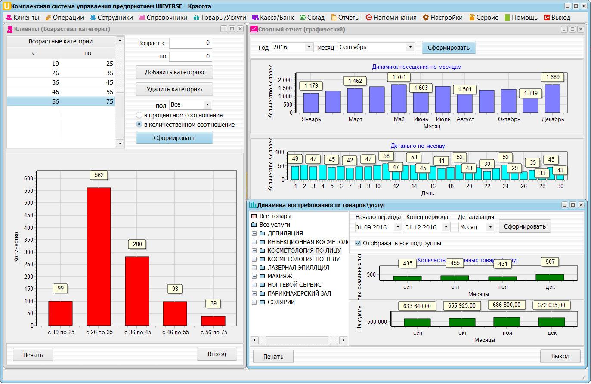Expand the ДЕПИЛЯЦИЯ tree node
The width and height of the screenshot is (591, 384).
(x=254, y=233)
